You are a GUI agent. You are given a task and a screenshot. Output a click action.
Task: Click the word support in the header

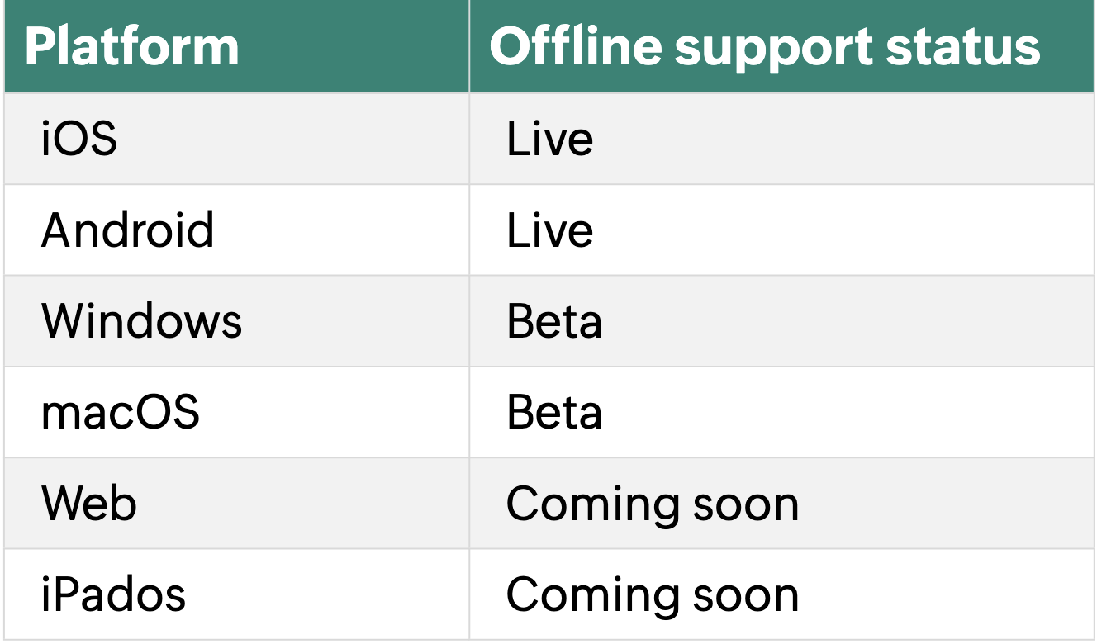[772, 50]
